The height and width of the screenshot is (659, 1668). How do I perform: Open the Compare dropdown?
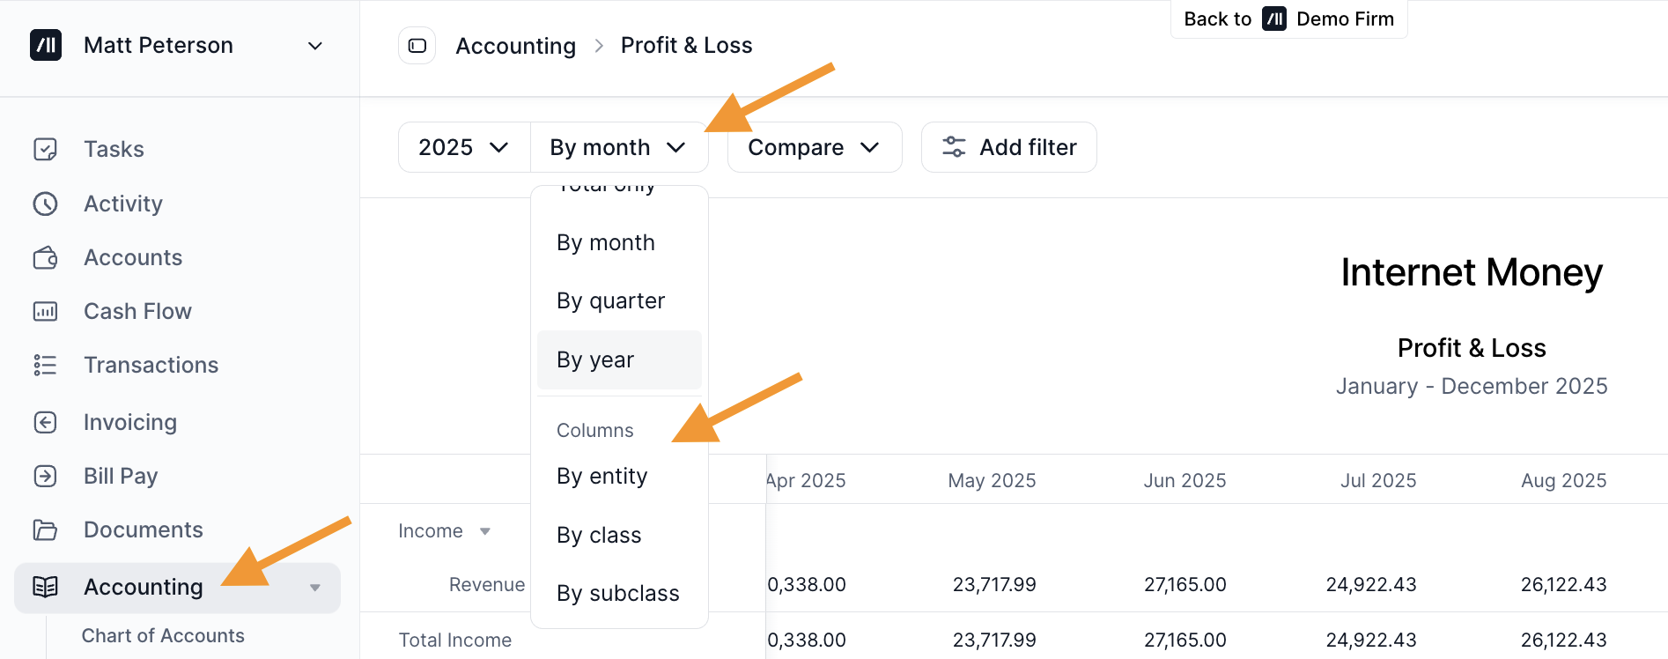coord(814,147)
